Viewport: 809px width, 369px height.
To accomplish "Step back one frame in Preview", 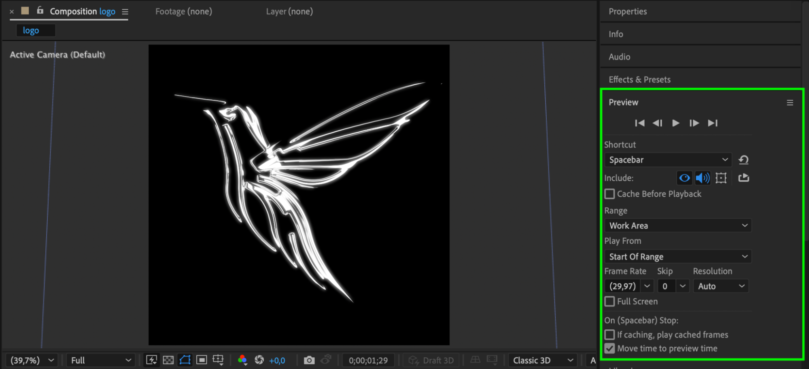I will click(x=657, y=123).
